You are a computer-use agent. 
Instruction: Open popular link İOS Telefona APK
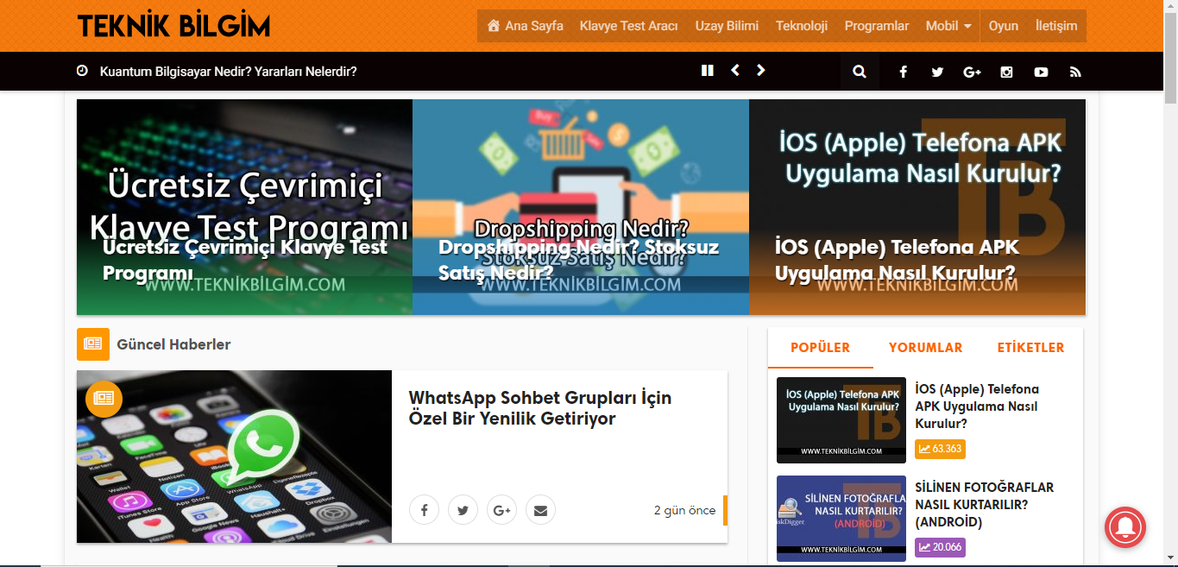[977, 406]
